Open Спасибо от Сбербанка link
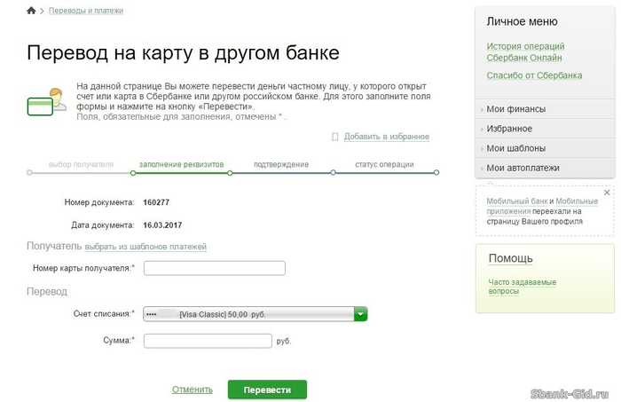Image resolution: width=621 pixels, height=402 pixels. coord(534,75)
